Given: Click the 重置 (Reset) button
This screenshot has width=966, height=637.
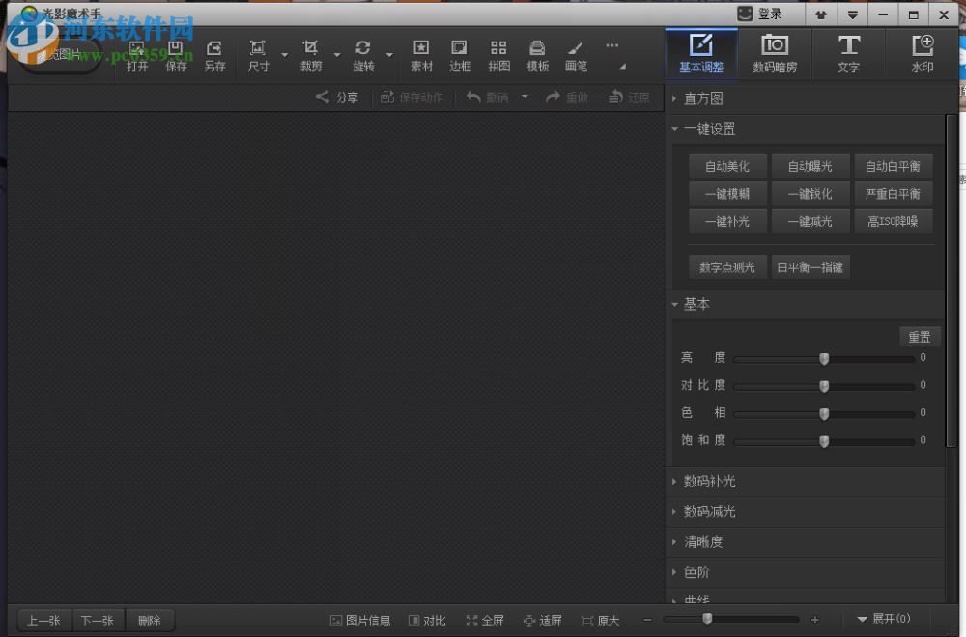Looking at the screenshot, I should (919, 337).
